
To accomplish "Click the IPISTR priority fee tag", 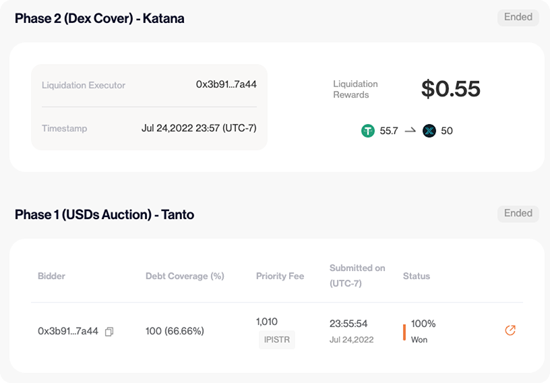I will pos(276,340).
